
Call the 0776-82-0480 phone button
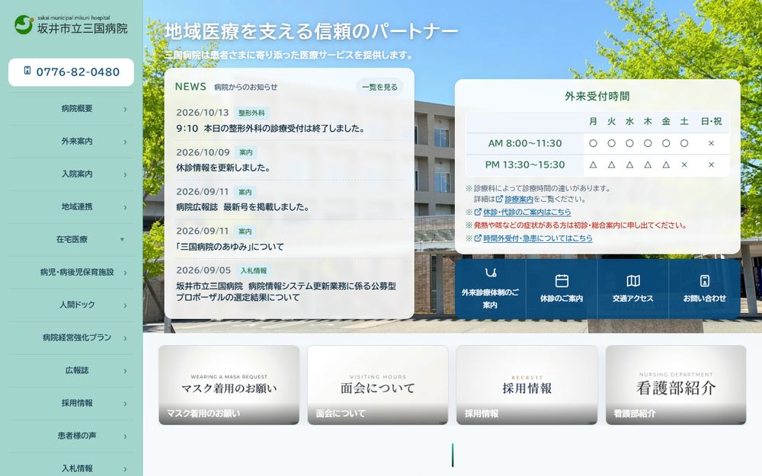pyautogui.click(x=71, y=72)
